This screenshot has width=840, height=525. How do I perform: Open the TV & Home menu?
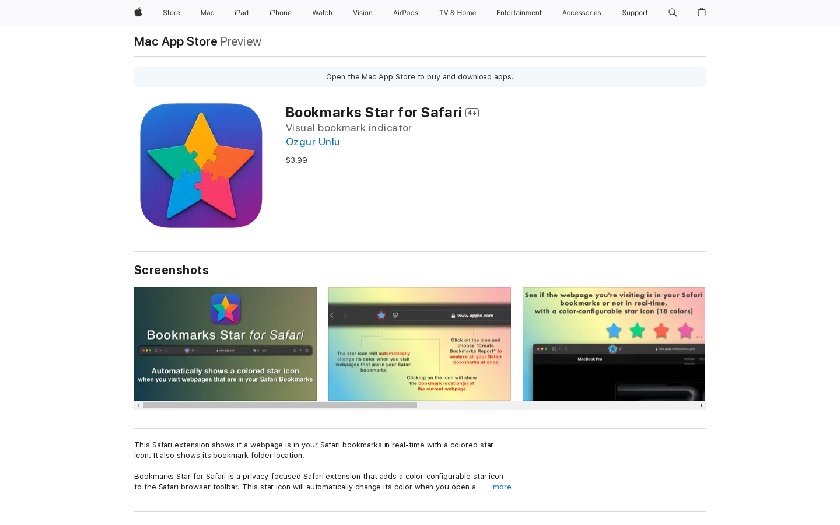(457, 13)
